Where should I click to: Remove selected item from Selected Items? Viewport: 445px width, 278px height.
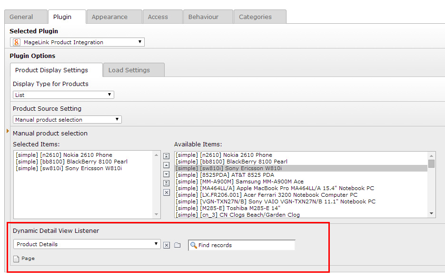tap(166, 192)
